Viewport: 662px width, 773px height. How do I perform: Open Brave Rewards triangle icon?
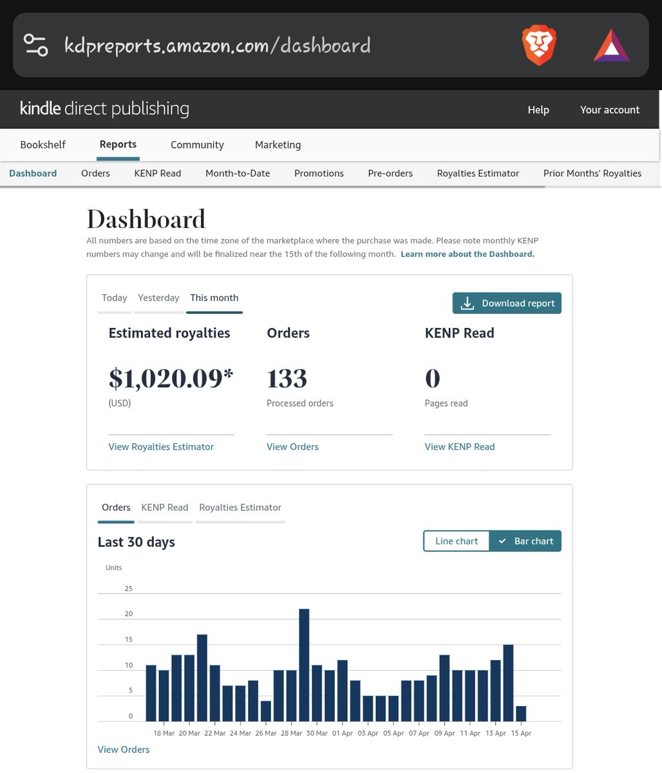coord(611,46)
